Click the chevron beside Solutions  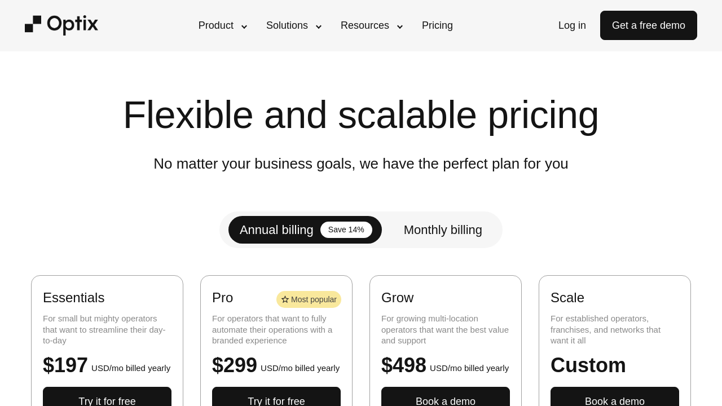point(319,27)
